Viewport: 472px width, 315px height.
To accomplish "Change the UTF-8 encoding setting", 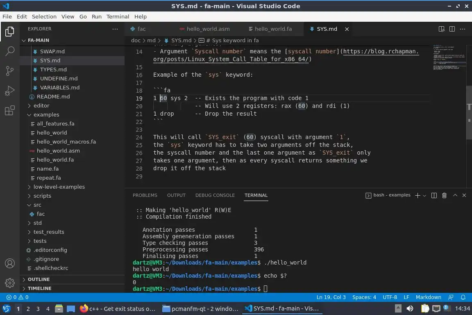I will point(390,297).
